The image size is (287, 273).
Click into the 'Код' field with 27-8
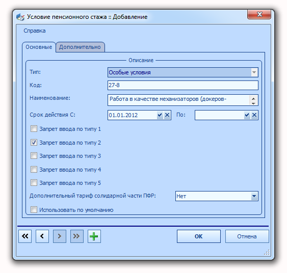tap(183, 85)
